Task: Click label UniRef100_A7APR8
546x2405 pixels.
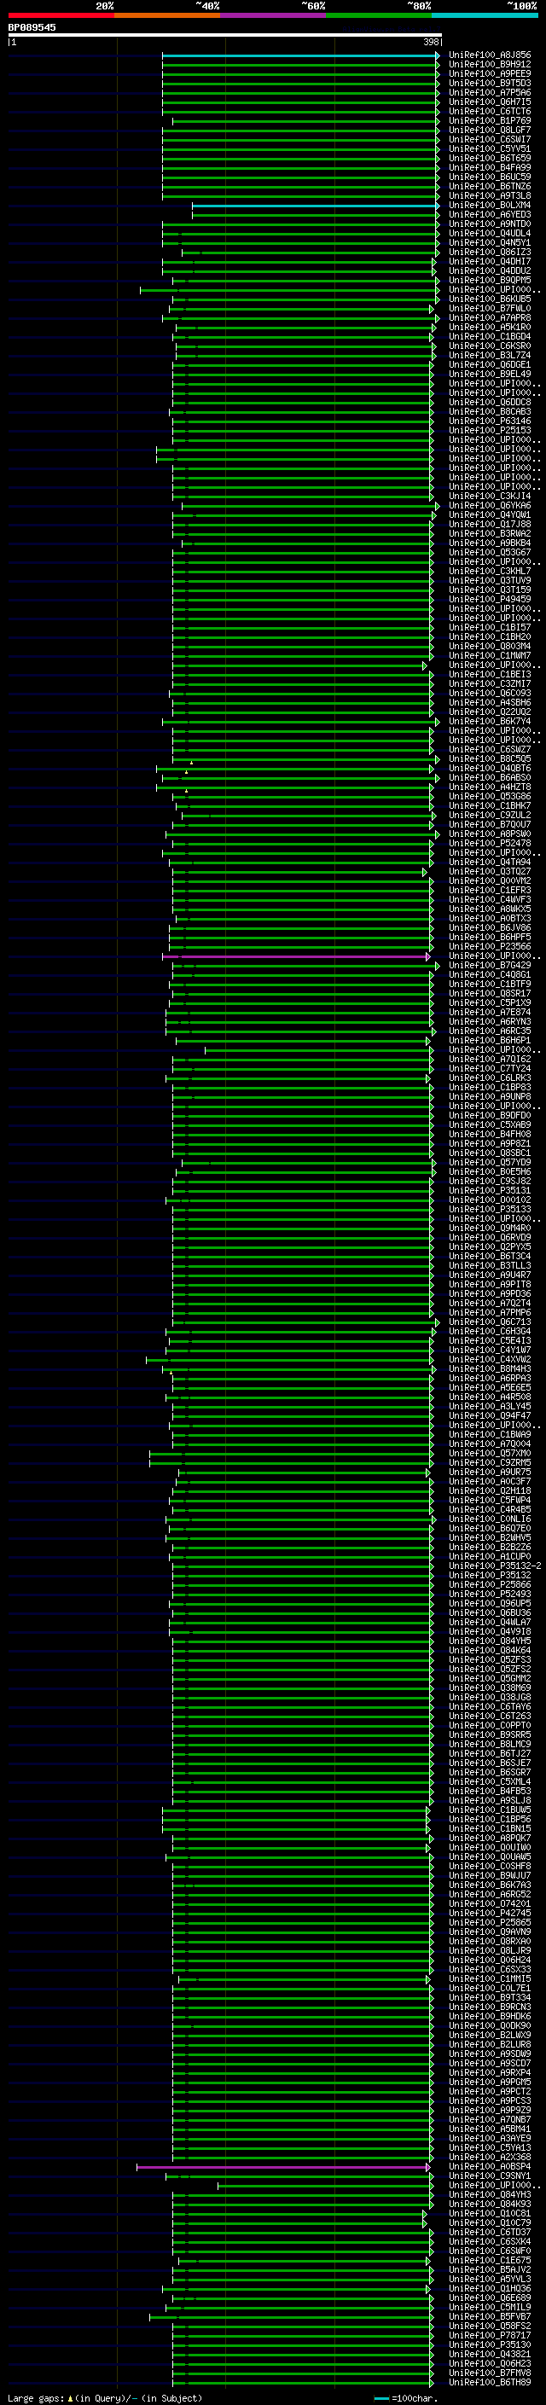Action: coord(490,317)
